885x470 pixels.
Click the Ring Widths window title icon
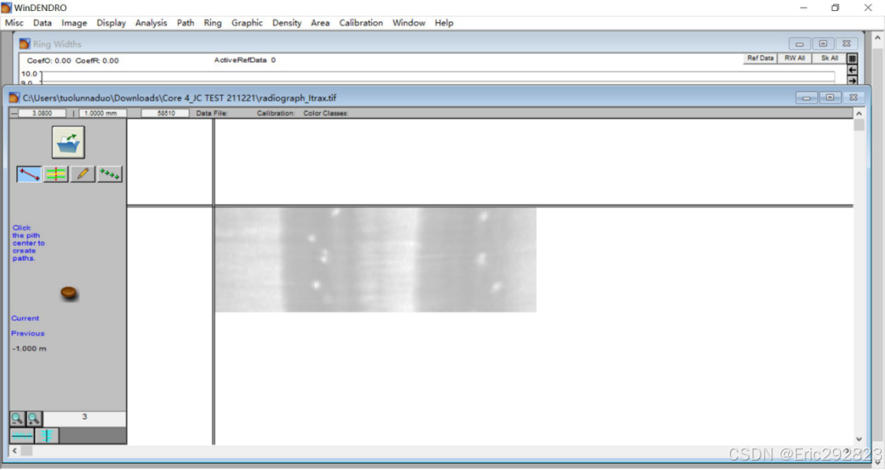pyautogui.click(x=25, y=44)
